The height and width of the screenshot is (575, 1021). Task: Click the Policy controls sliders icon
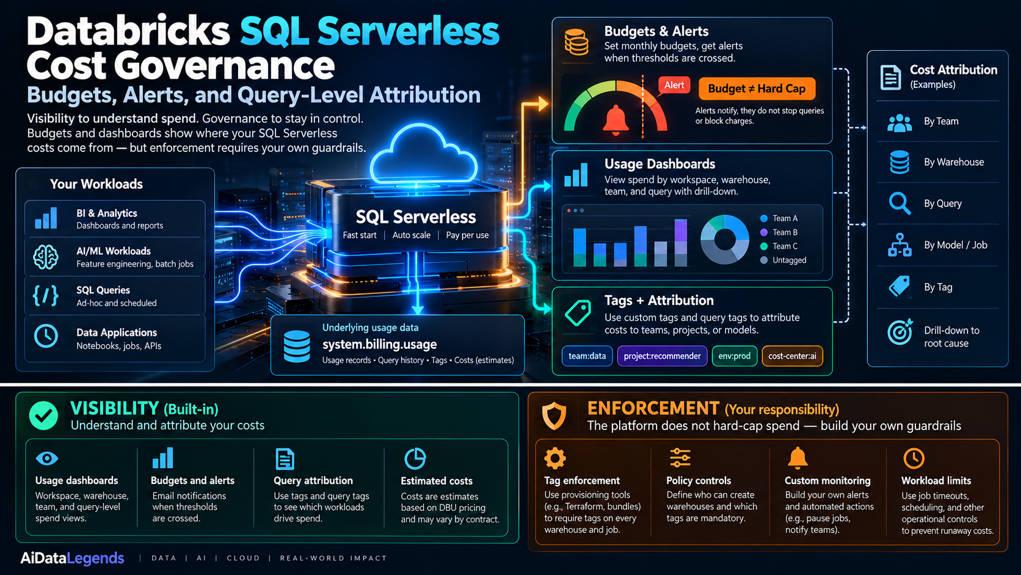(x=680, y=457)
